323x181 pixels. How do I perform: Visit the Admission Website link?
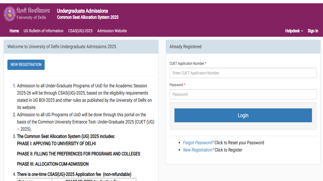112,31
